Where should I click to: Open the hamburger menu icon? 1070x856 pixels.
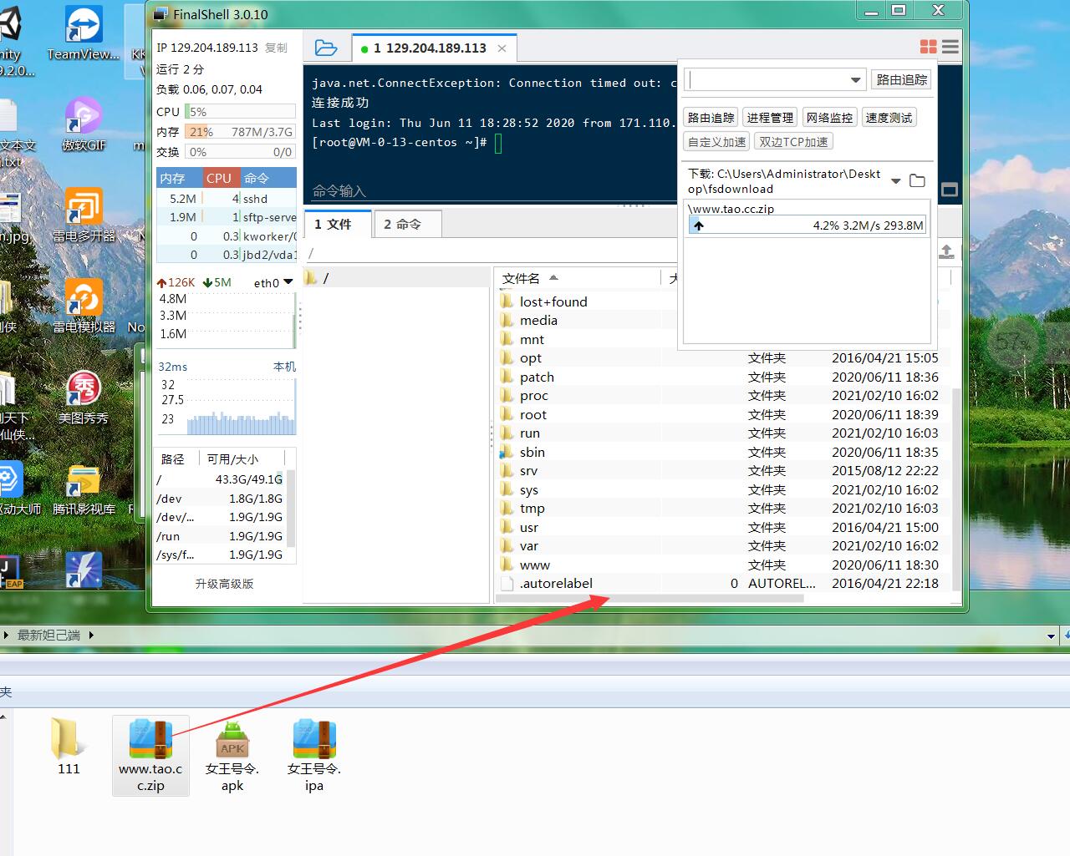click(950, 47)
